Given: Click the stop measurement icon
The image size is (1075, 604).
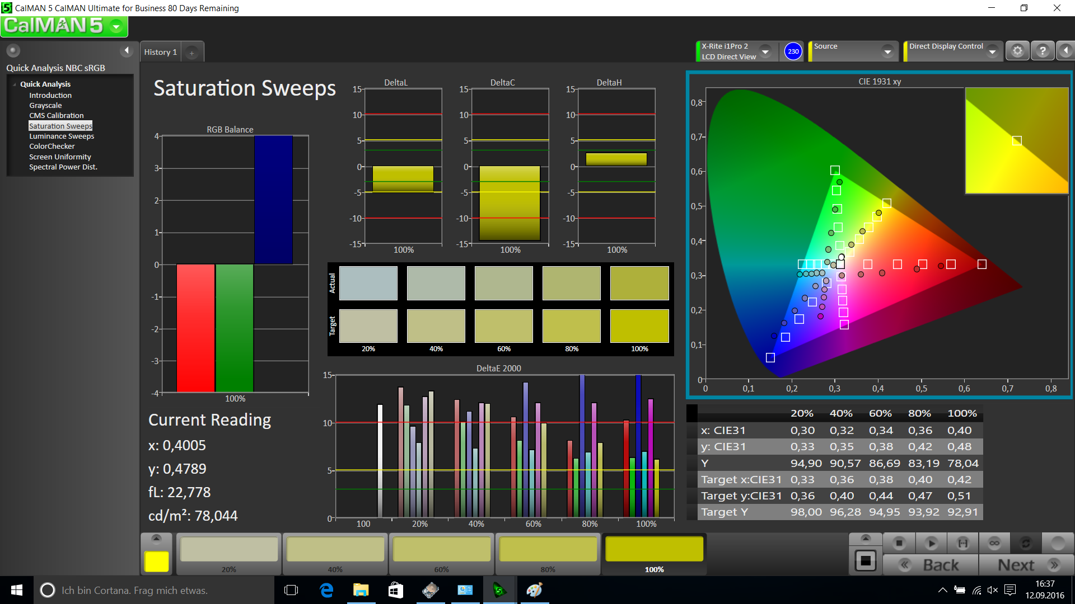Looking at the screenshot, I should tap(899, 542).
